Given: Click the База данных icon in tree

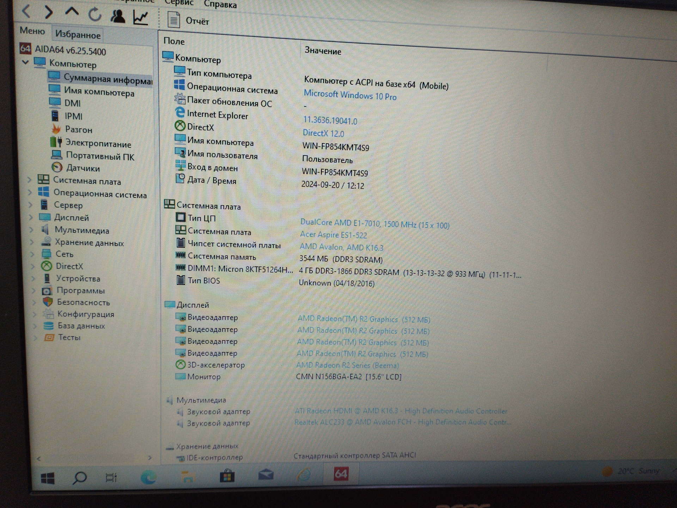Looking at the screenshot, I should 49,326.
